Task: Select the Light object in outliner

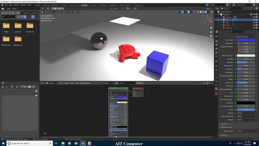Action: [227, 23]
